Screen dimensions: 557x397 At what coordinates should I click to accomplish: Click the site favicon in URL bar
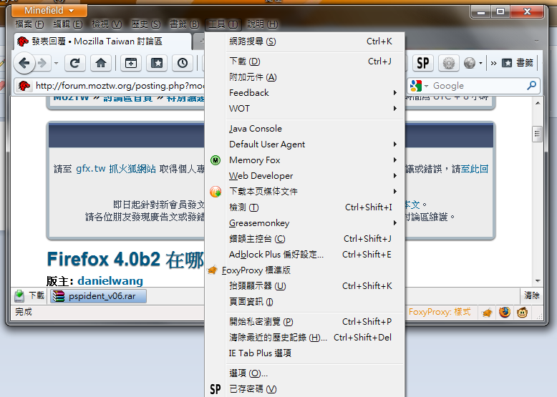(24, 86)
